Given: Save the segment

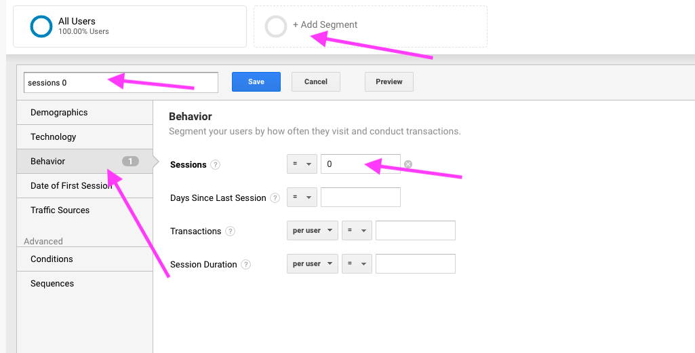Looking at the screenshot, I should tap(256, 82).
